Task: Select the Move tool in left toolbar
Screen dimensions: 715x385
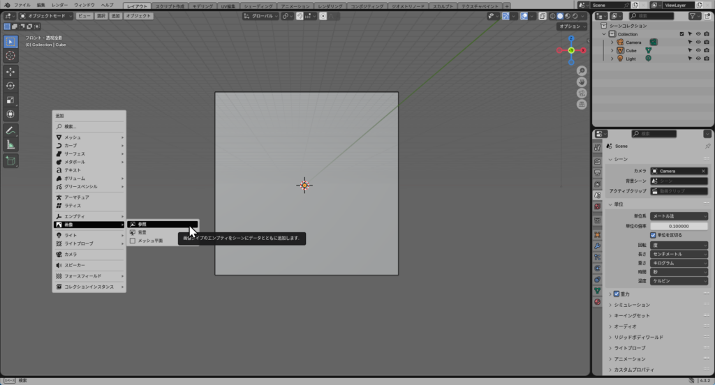Action: 11,72
